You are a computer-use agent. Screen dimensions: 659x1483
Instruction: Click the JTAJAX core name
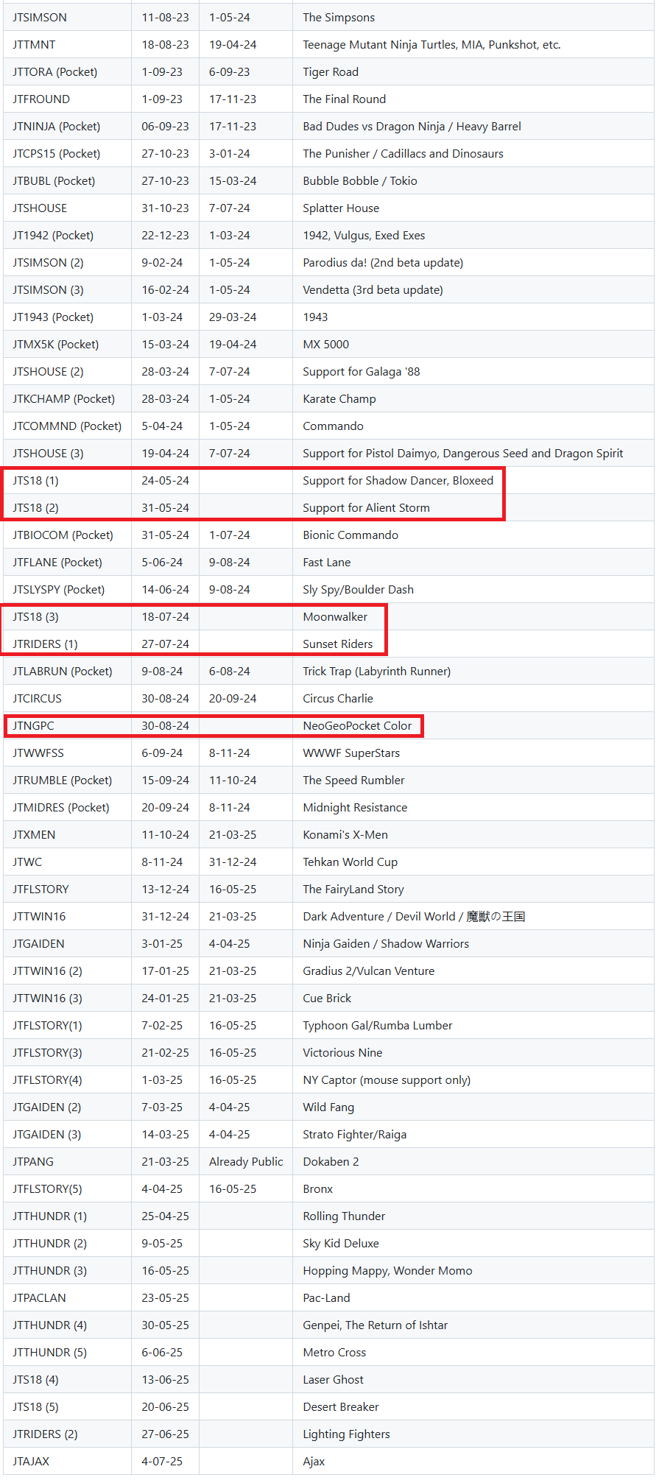coord(31,1462)
